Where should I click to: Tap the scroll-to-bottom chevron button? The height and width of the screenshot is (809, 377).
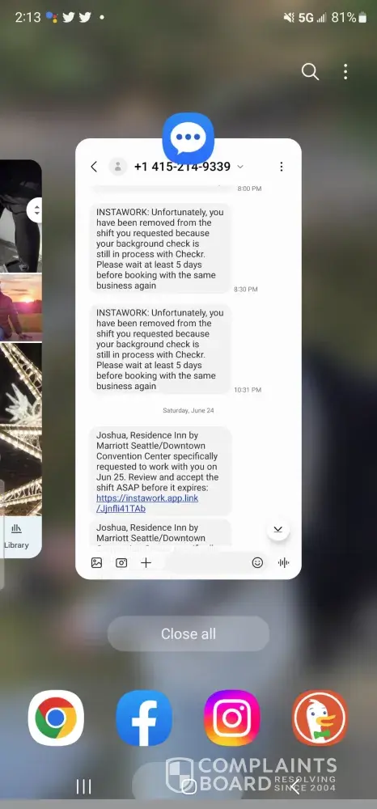pos(278,529)
